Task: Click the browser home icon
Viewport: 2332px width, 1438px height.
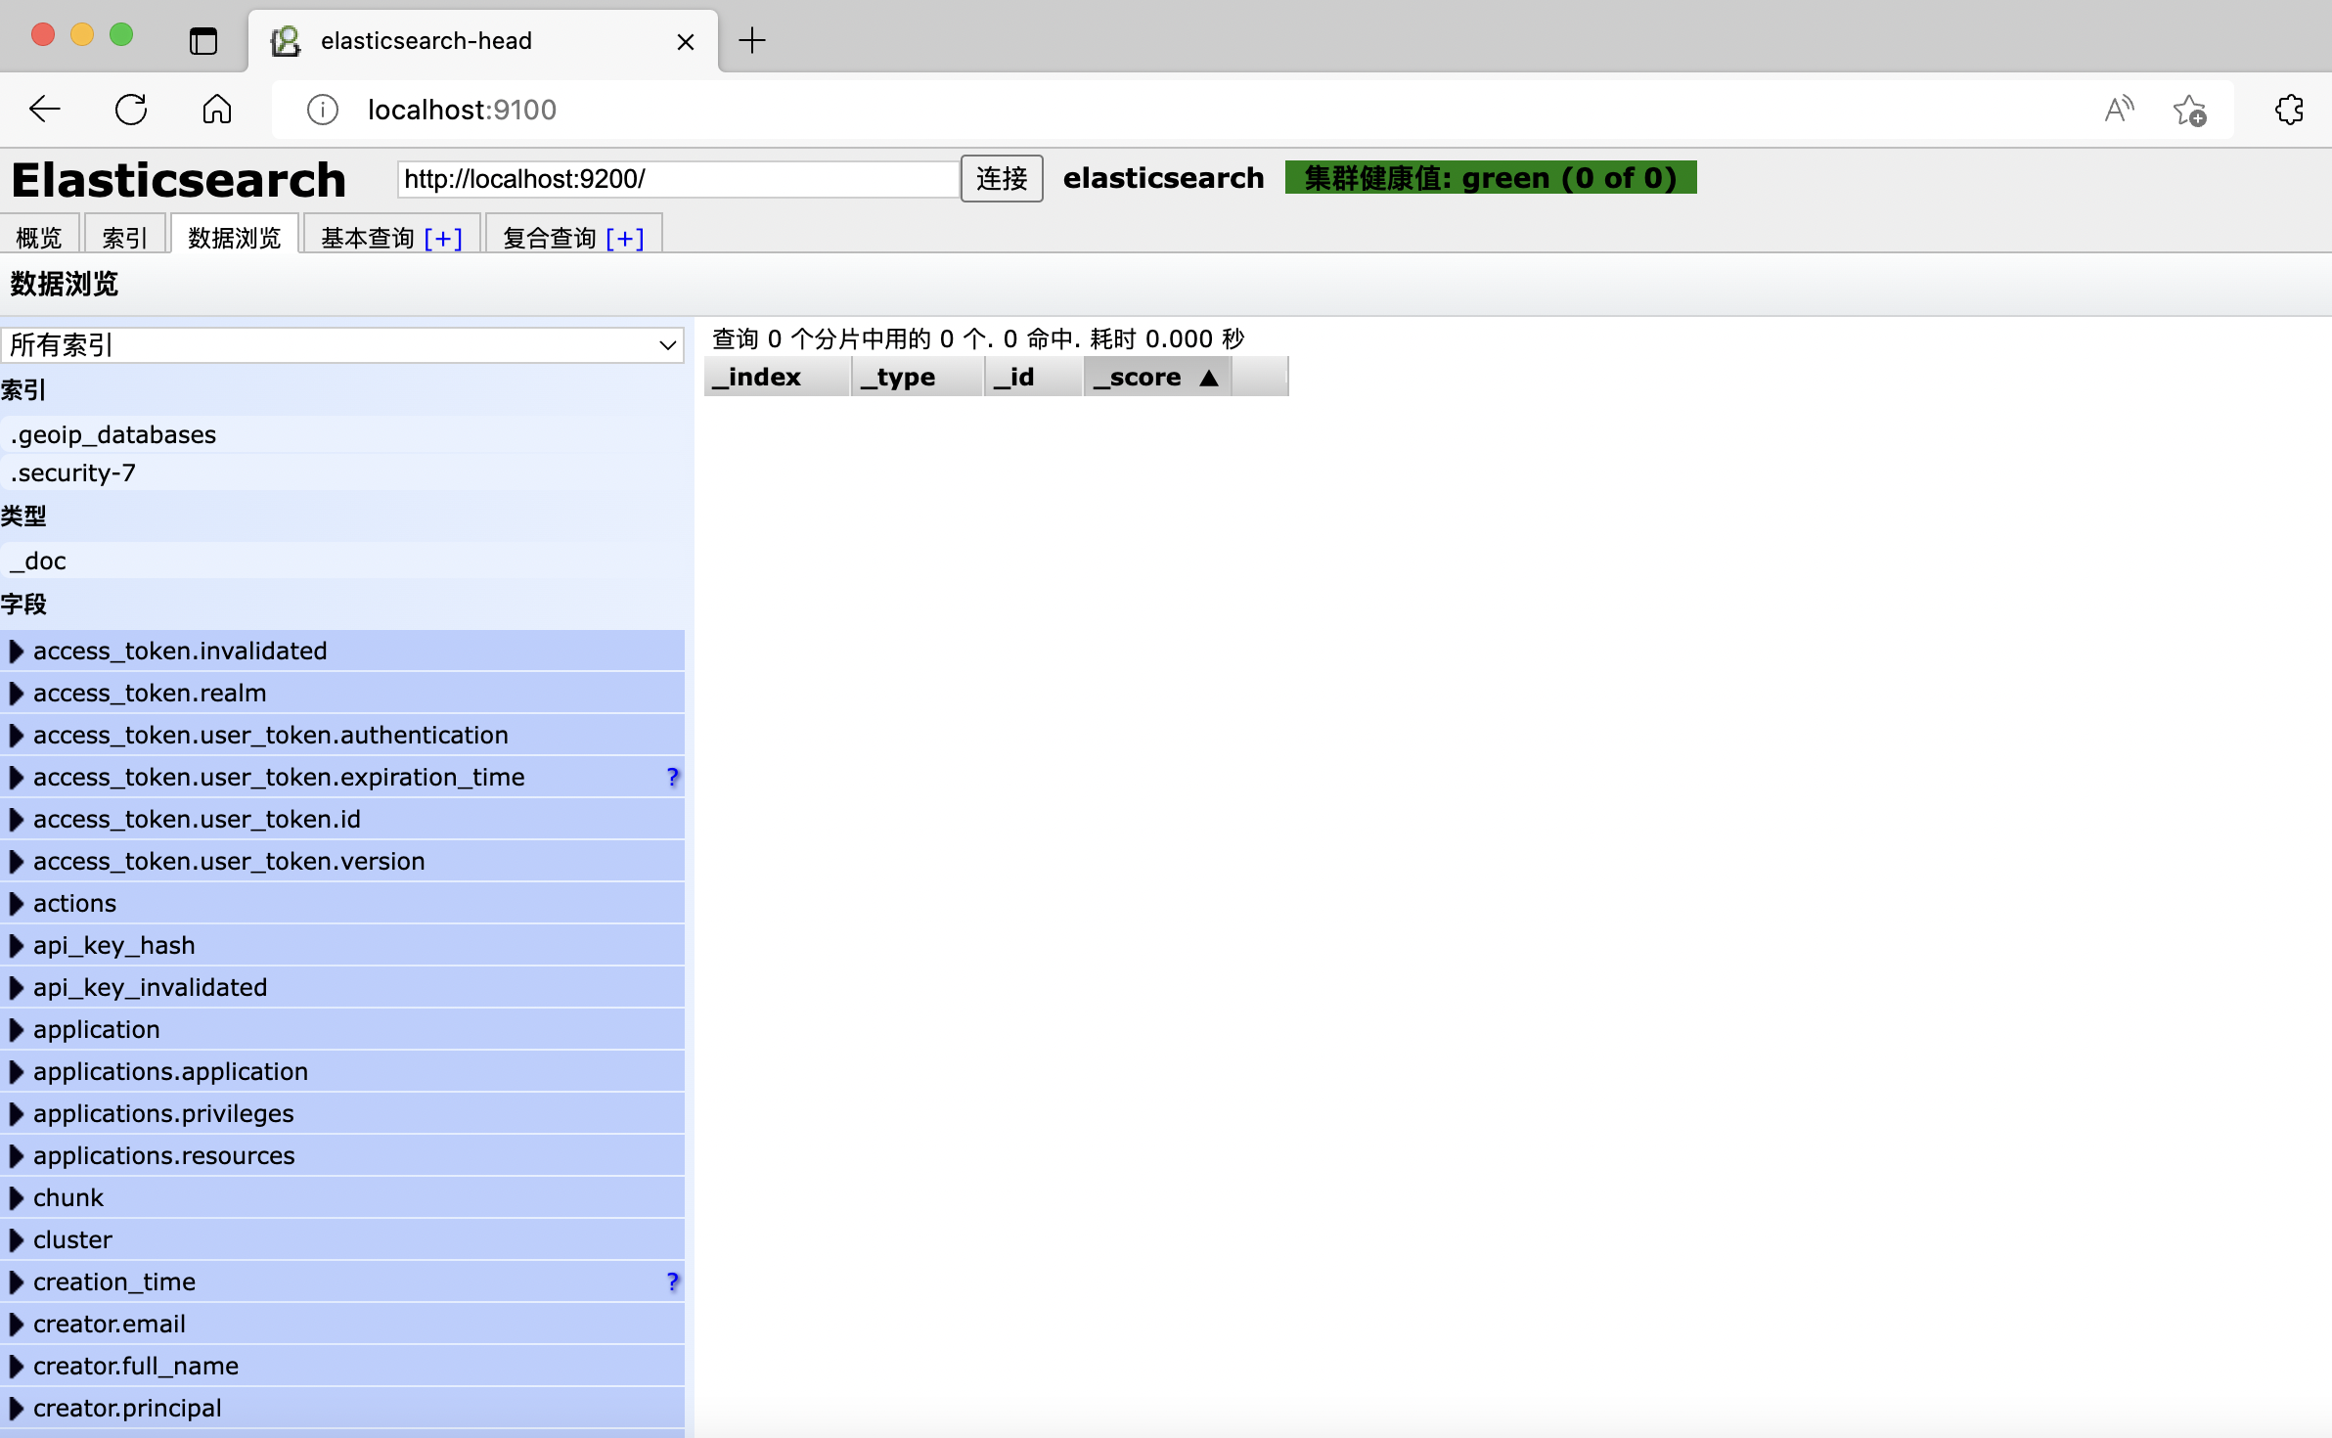Action: point(217,110)
